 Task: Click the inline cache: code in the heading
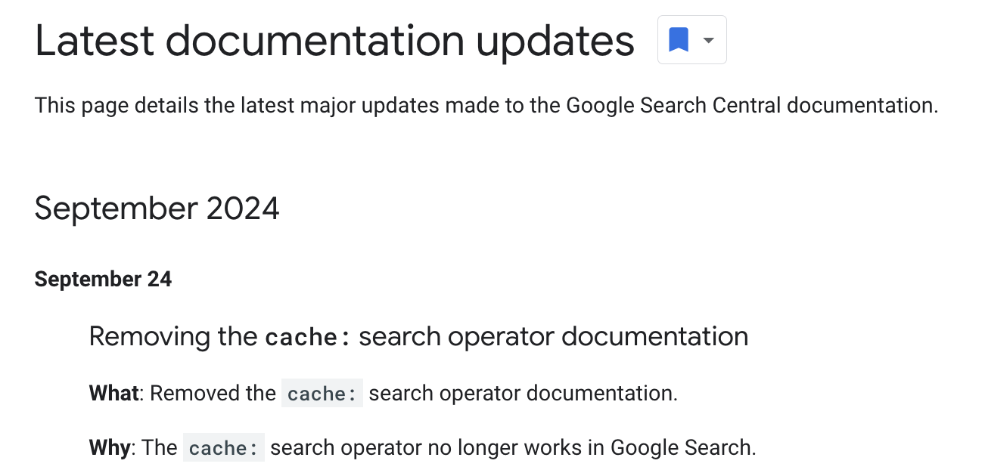(x=307, y=337)
